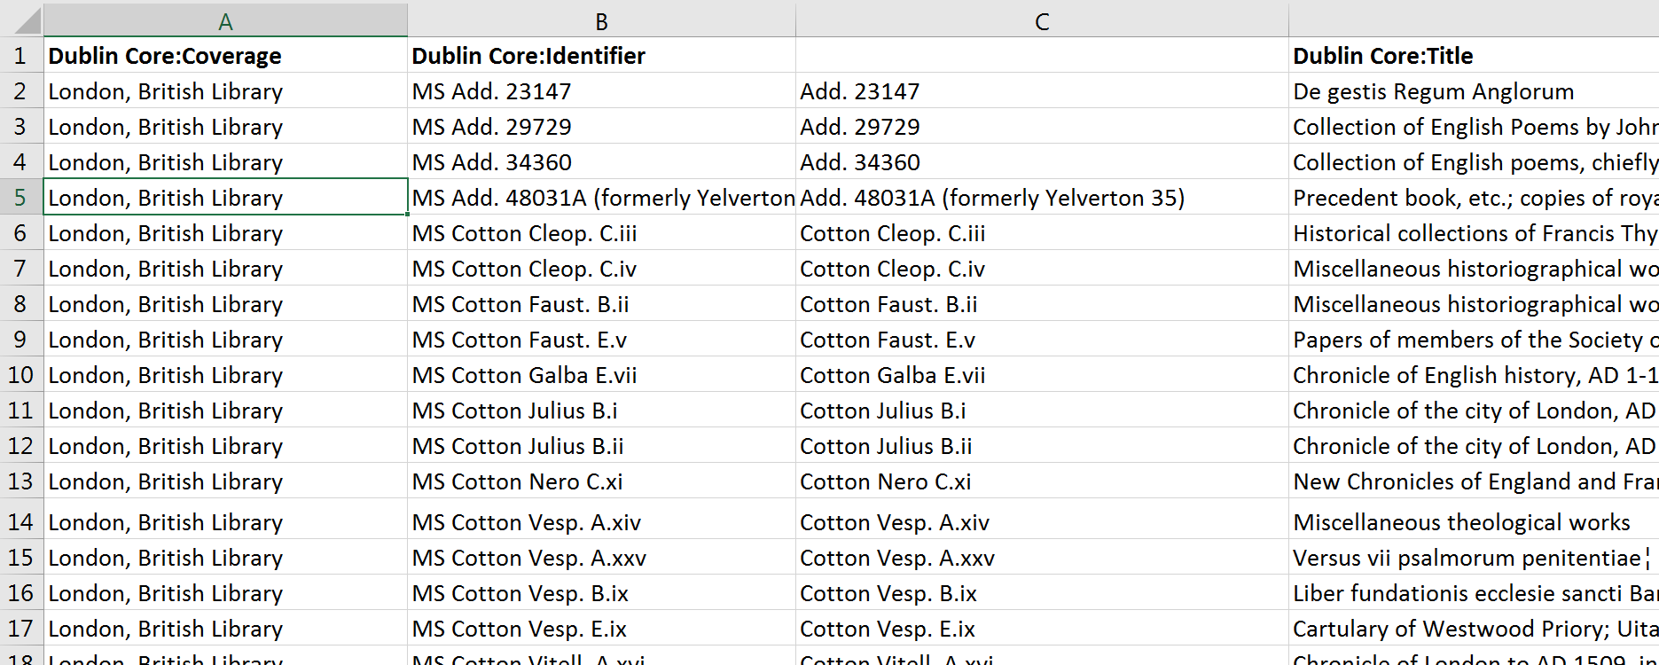Click 'London, British Library' in row 2
The width and height of the screenshot is (1659, 665).
225,91
